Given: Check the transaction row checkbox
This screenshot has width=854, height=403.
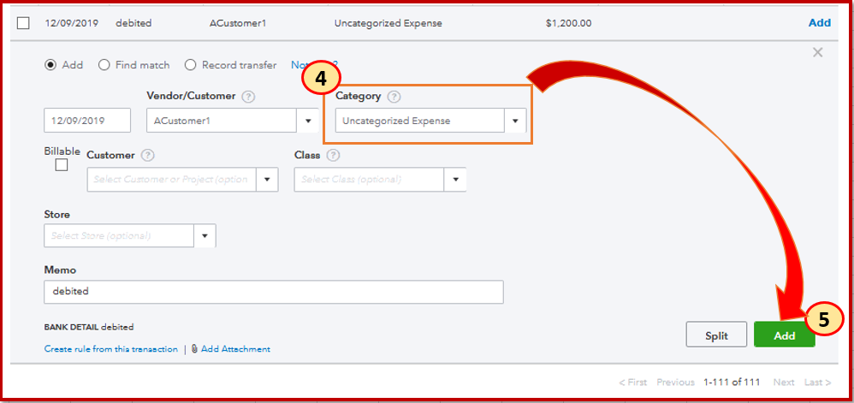Looking at the screenshot, I should [x=23, y=23].
